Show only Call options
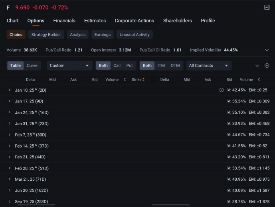 117,65
